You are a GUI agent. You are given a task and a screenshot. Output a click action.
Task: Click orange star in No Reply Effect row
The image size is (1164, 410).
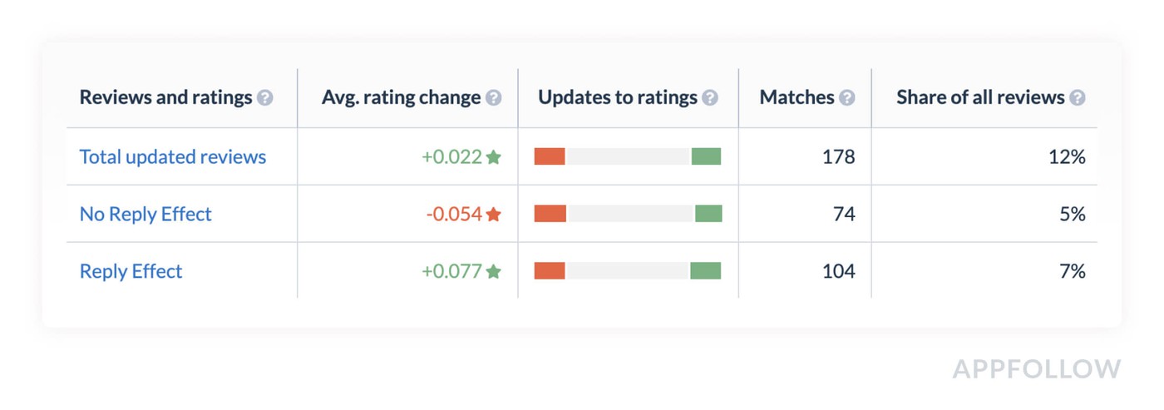click(x=493, y=214)
